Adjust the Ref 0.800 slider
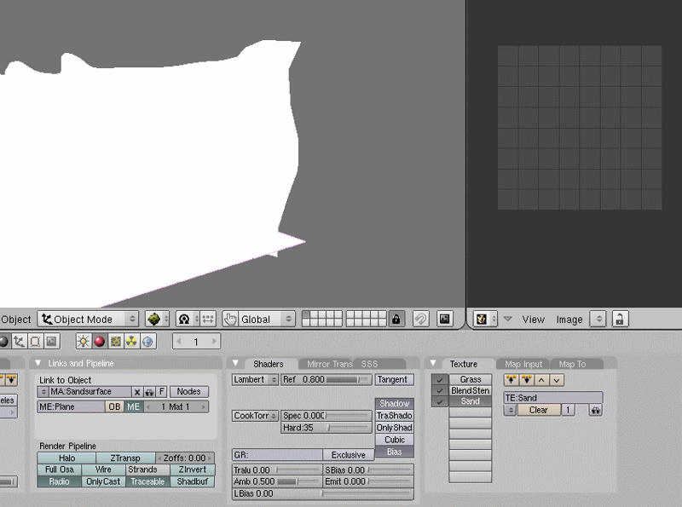Screen dimensions: 682x507 tap(327, 379)
